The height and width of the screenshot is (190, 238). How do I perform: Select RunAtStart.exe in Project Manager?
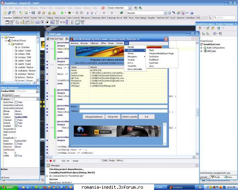click(212, 45)
